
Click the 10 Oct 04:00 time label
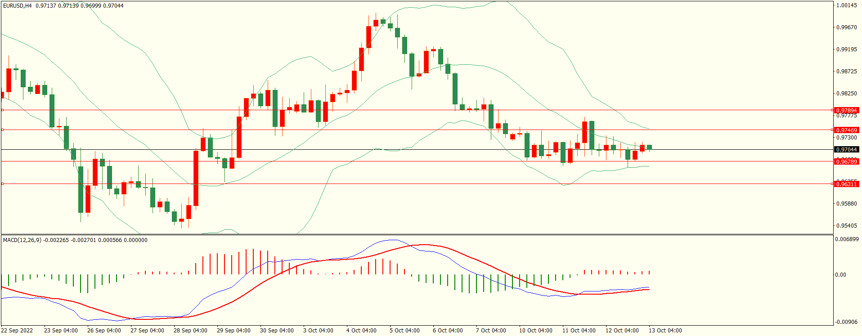(536, 331)
